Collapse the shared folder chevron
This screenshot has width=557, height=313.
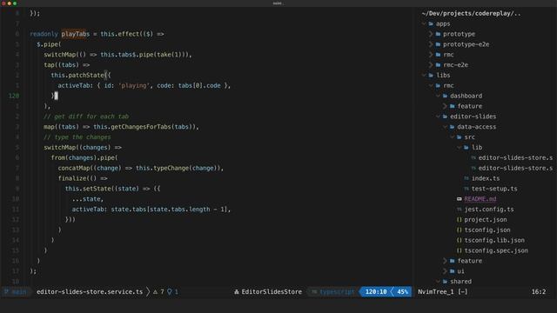(x=438, y=282)
